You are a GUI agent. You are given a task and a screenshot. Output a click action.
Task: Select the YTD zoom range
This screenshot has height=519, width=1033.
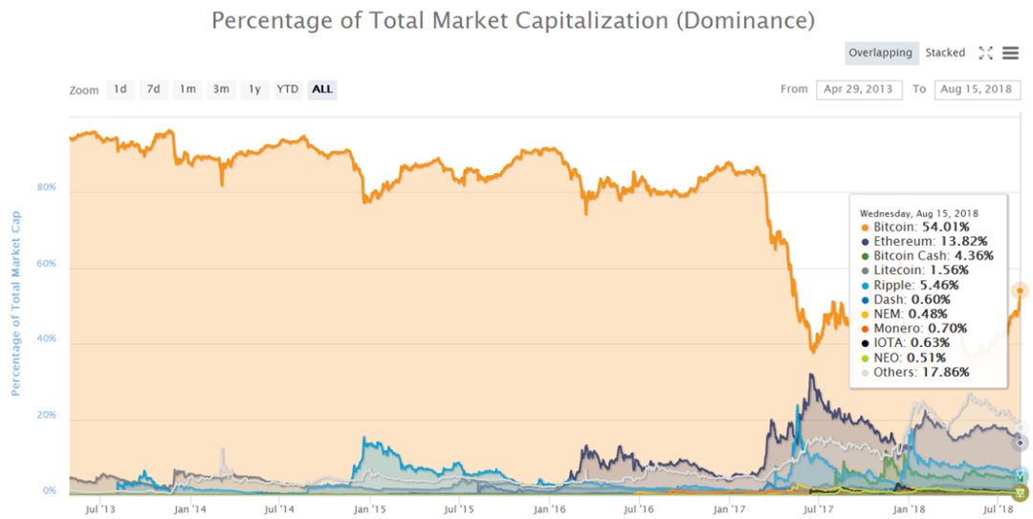[287, 89]
